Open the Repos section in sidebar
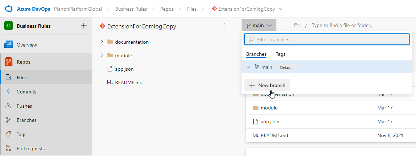The height and width of the screenshot is (156, 416). click(x=23, y=62)
